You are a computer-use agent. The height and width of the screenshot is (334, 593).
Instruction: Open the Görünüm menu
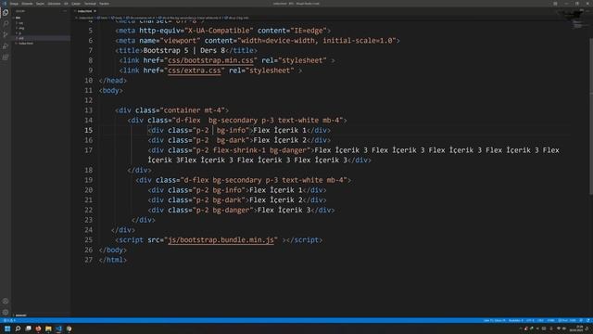54,4
